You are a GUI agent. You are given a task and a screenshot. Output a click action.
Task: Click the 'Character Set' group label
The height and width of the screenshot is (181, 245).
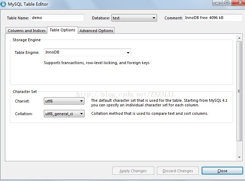click(x=25, y=92)
